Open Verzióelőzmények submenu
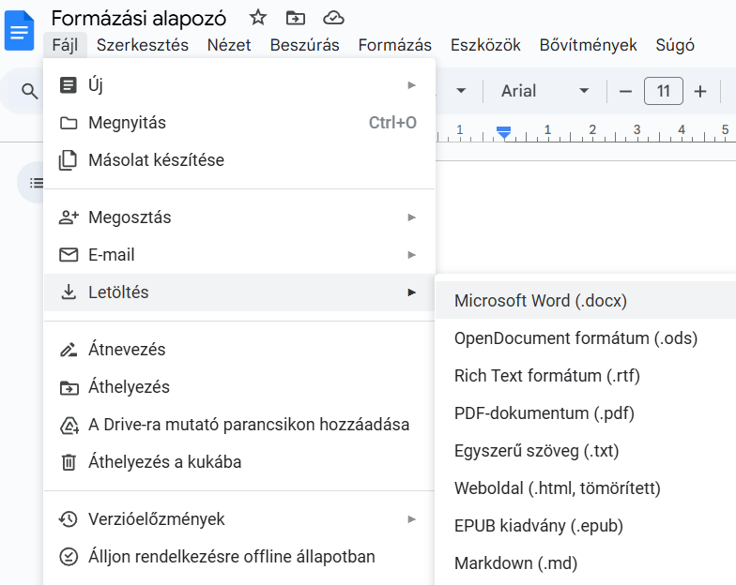The height and width of the screenshot is (585, 736). pos(239,519)
